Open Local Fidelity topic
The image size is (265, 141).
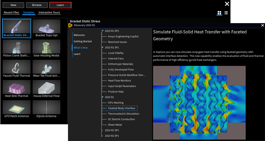[x=116, y=53]
